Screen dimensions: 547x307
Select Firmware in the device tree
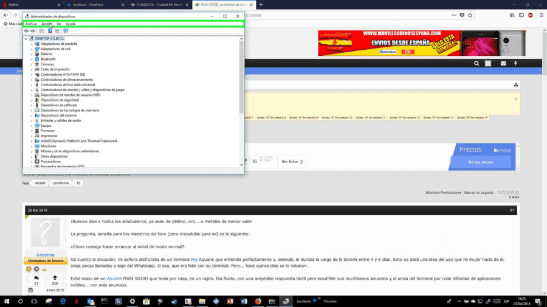47,131
